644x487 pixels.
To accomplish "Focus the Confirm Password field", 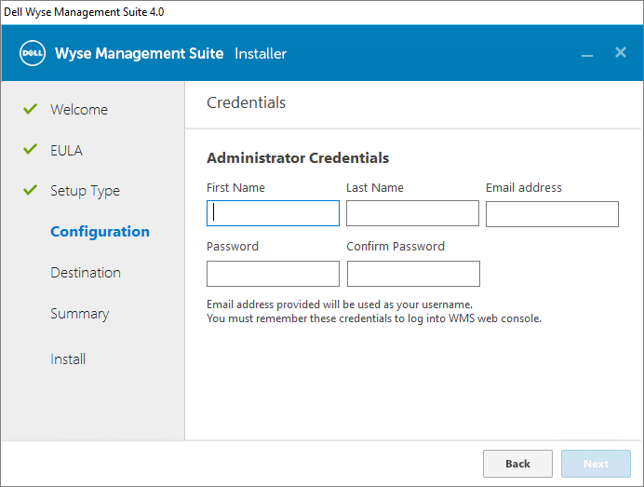I will [413, 274].
